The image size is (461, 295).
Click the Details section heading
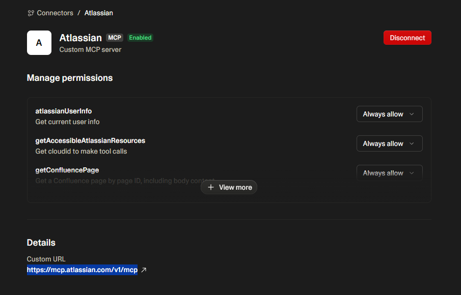tap(41, 243)
